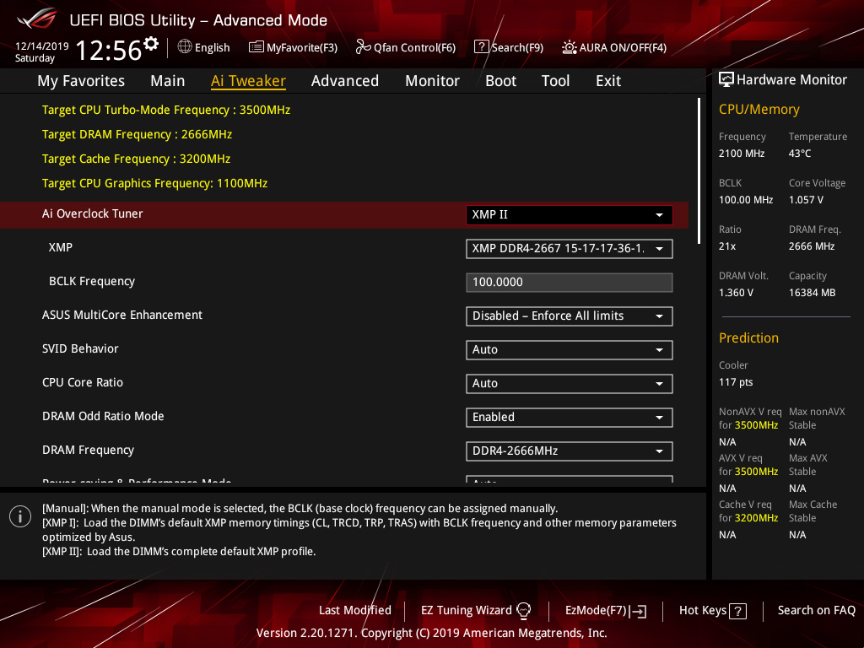The height and width of the screenshot is (648, 864).
Task: Open the My Favorites tab
Action: tap(81, 81)
